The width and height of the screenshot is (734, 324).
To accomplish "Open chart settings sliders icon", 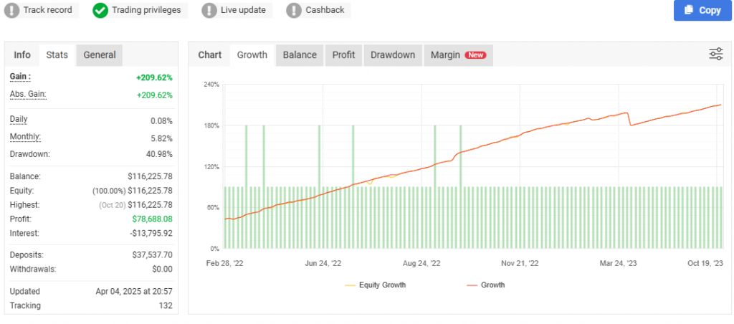I will click(x=715, y=54).
